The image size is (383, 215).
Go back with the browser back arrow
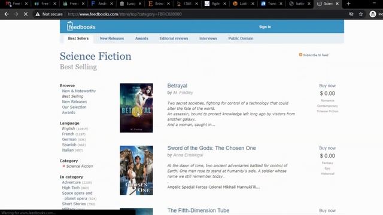(7, 14)
